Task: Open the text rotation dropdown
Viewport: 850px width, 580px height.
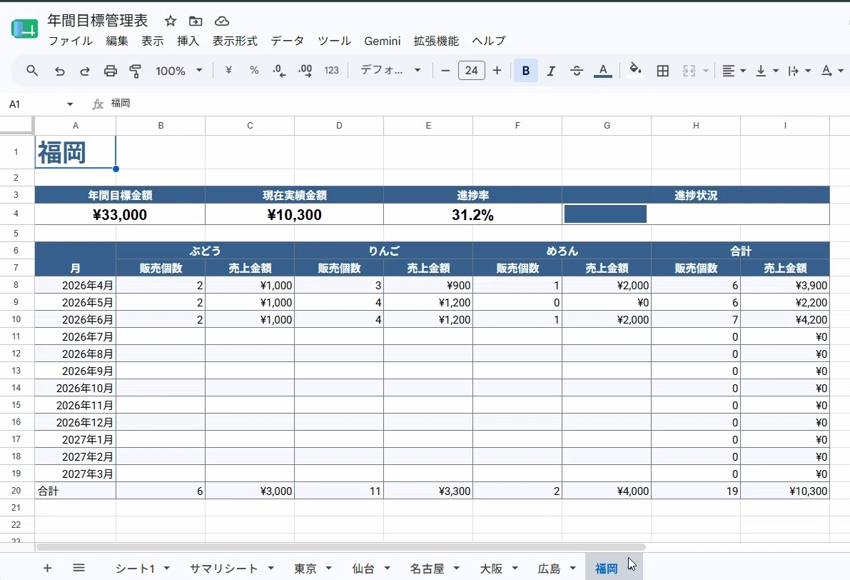Action: pos(833,71)
